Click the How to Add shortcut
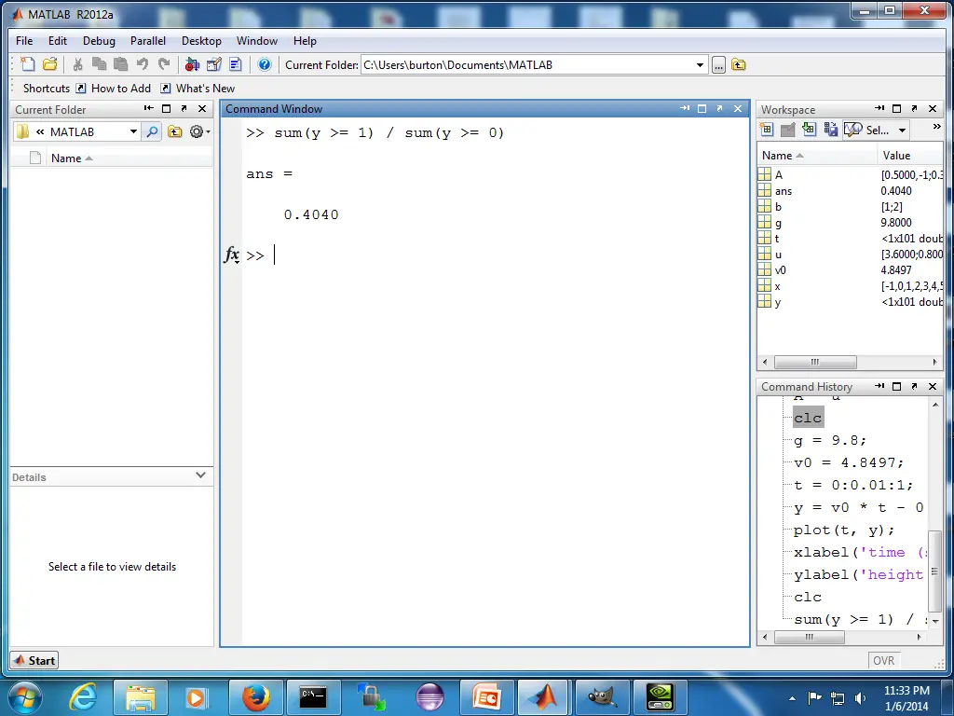Screen dimensions: 954x716 coord(113,89)
